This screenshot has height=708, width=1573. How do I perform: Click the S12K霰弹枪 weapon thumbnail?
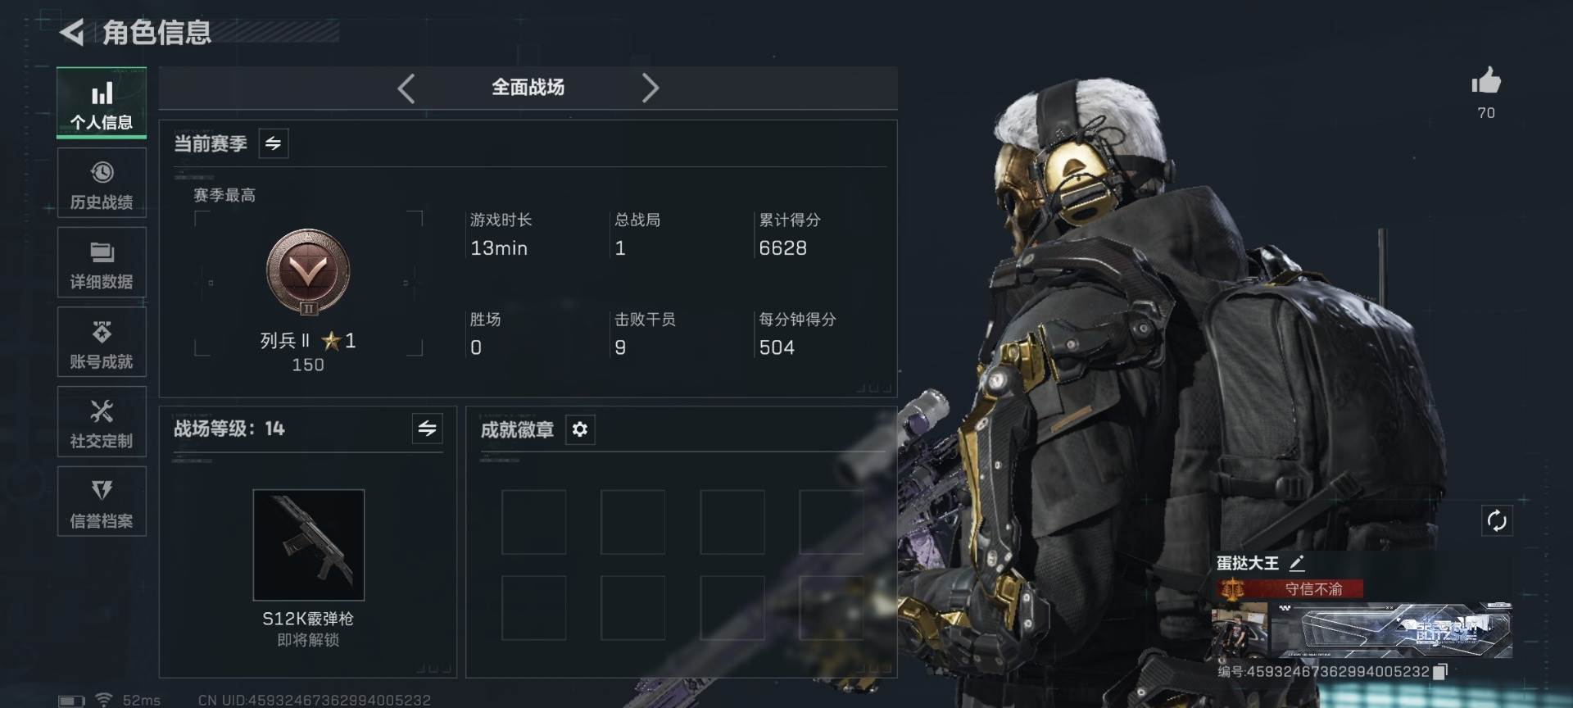309,545
